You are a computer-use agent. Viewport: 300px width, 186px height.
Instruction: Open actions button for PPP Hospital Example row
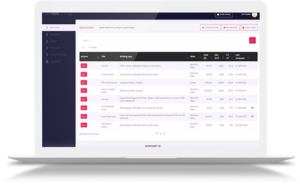tap(84, 83)
